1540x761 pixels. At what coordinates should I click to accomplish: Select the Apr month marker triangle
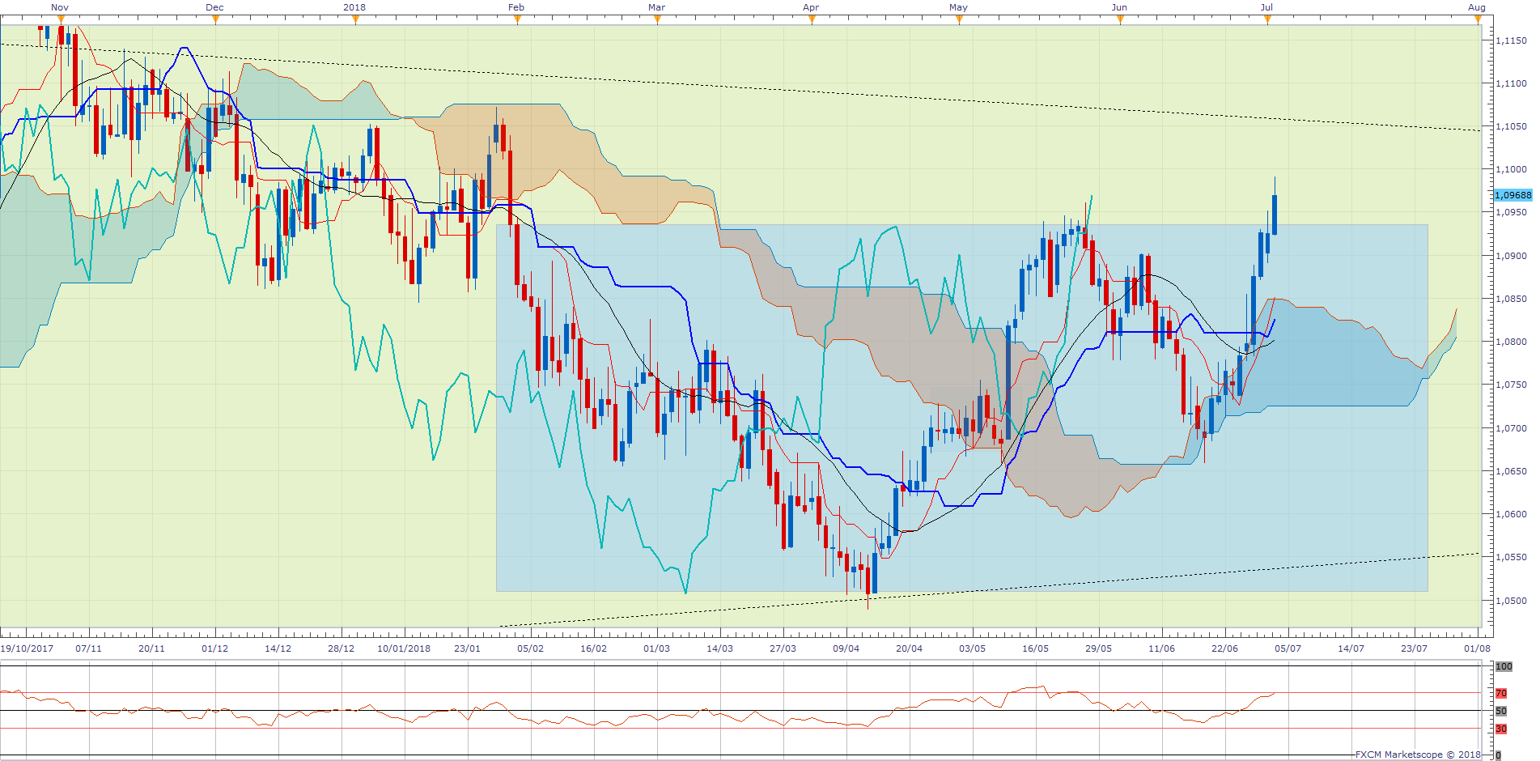[x=812, y=19]
